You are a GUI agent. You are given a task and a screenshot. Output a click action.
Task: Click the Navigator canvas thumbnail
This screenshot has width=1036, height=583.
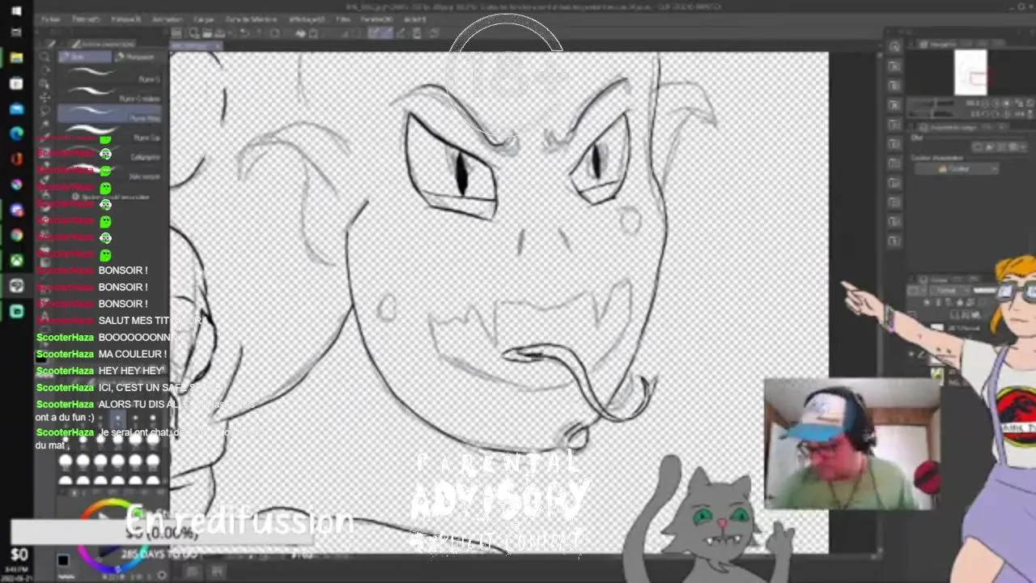click(970, 72)
